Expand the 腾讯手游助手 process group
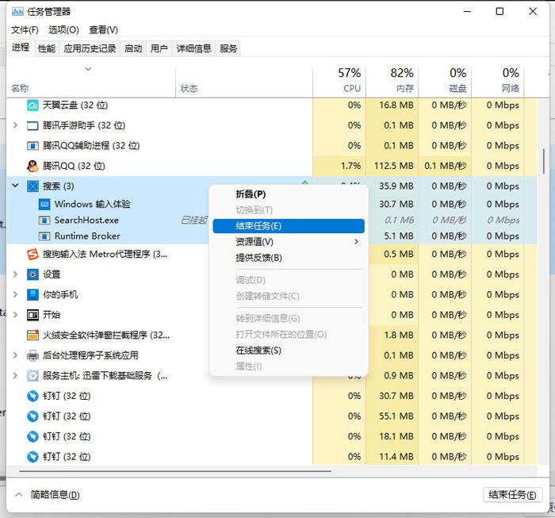 [x=15, y=125]
